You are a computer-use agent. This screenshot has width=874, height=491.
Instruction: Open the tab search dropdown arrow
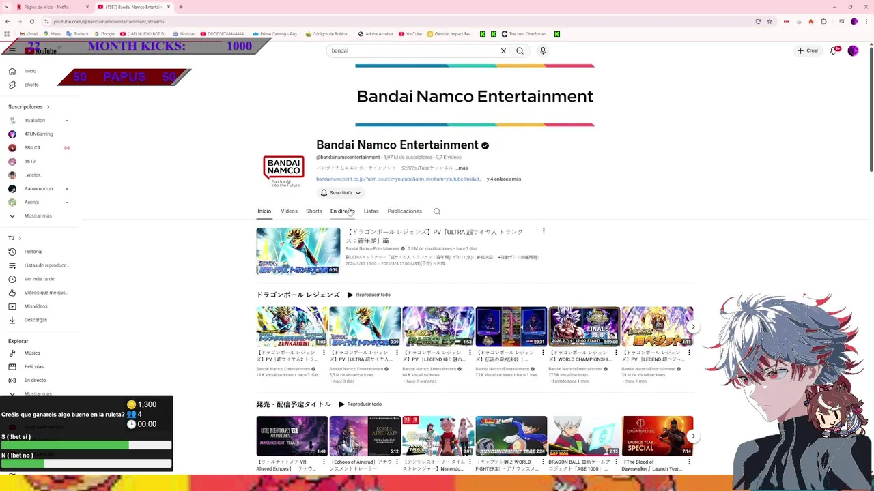pos(8,7)
